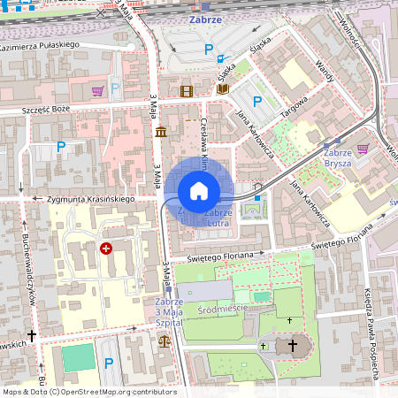Viewport: 398px width, 398px height.
Task: Select the large church cross icon
Action: 293,346
